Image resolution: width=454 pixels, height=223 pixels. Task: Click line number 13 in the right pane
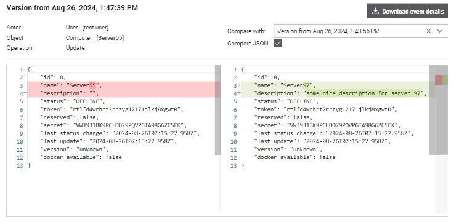(x=234, y=166)
